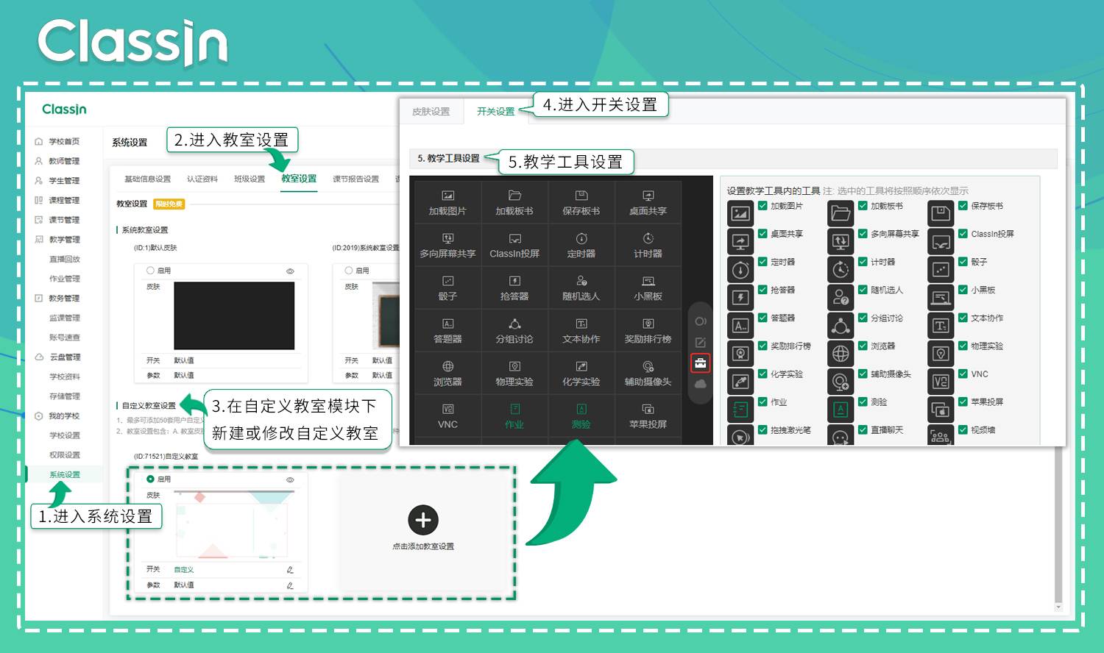Open the 浏览器 tile in dark toolbox
1104x653 pixels.
point(447,373)
